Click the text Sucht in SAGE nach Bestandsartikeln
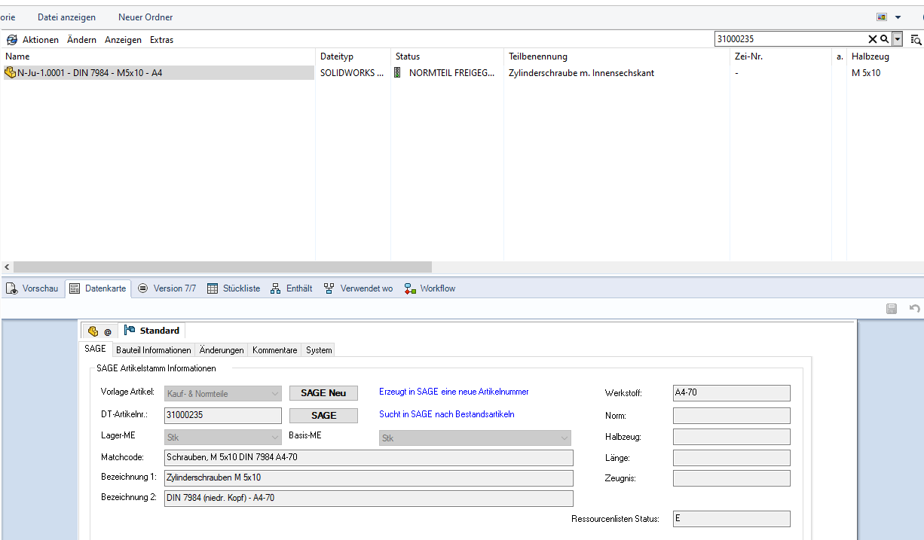The width and height of the screenshot is (924, 540). pyautogui.click(x=447, y=414)
